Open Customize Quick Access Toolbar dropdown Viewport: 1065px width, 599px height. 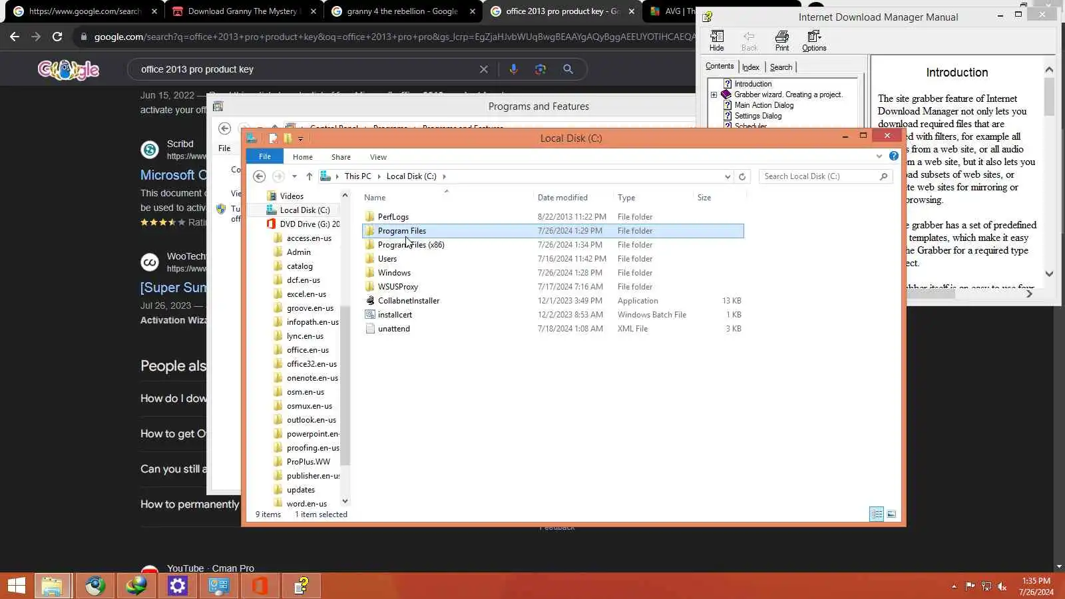(x=301, y=138)
